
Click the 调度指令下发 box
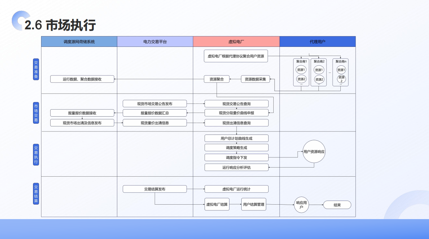coord(236,157)
